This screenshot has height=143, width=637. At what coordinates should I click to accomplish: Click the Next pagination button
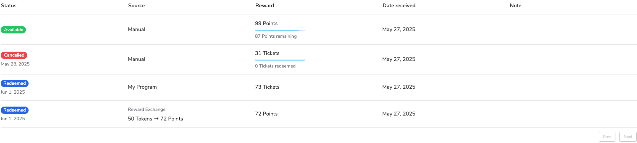(628, 137)
